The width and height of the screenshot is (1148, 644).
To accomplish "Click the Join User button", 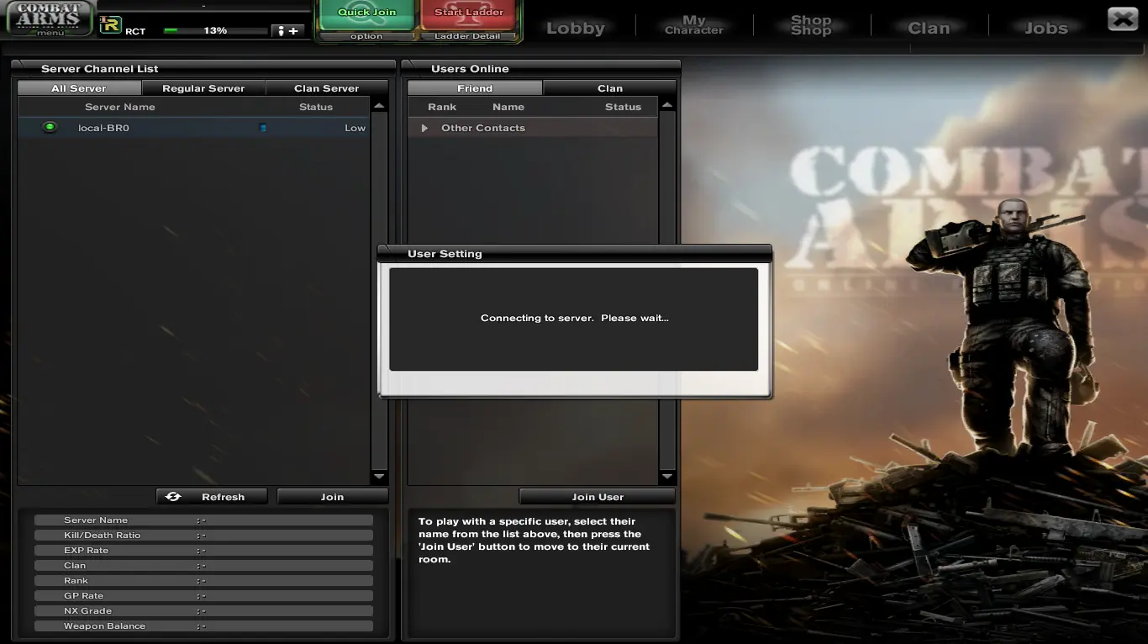I will (x=598, y=497).
